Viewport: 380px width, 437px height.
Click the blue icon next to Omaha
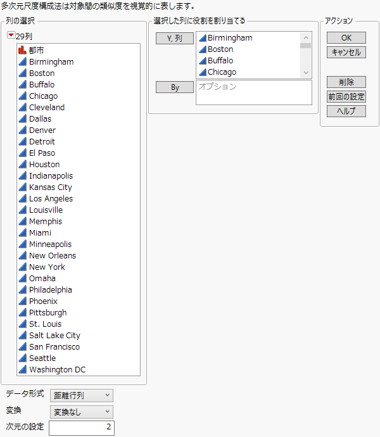[x=22, y=279]
